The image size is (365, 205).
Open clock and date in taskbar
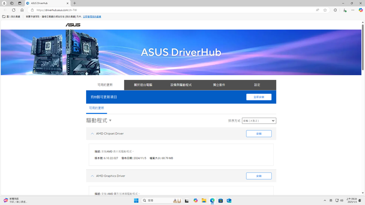[351, 201]
